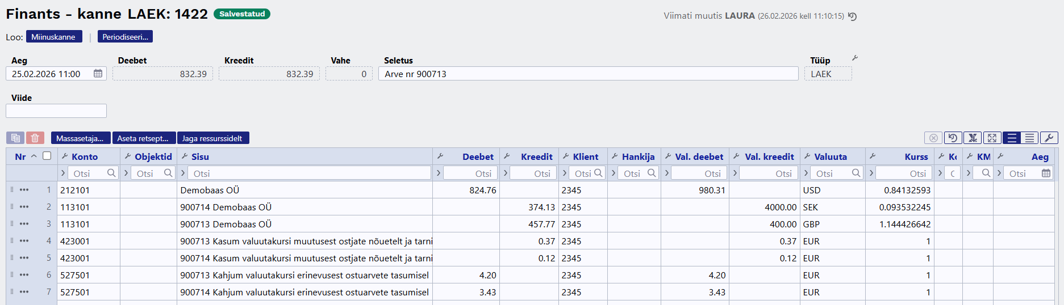Export table with the Excel icon

(x=973, y=138)
